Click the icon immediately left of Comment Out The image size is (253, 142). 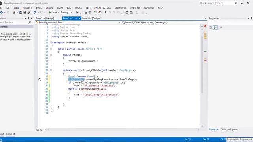(x=90, y=13)
